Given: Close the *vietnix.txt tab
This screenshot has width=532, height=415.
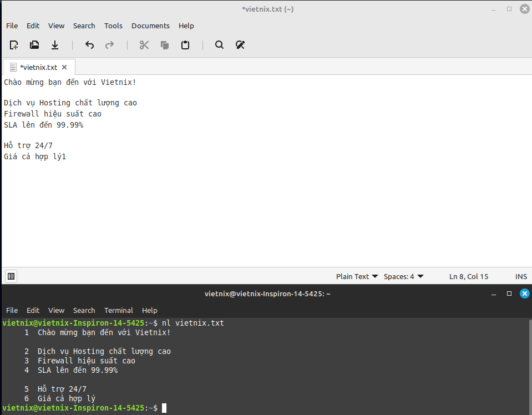Looking at the screenshot, I should (64, 67).
